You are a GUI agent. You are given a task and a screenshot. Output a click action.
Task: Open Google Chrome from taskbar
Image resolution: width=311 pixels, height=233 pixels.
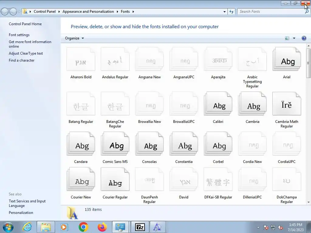83,227
